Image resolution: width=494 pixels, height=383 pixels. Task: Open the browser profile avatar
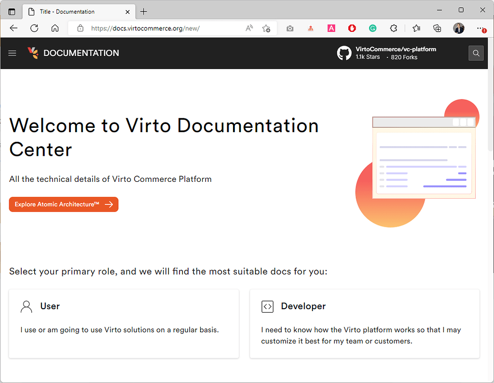point(458,28)
